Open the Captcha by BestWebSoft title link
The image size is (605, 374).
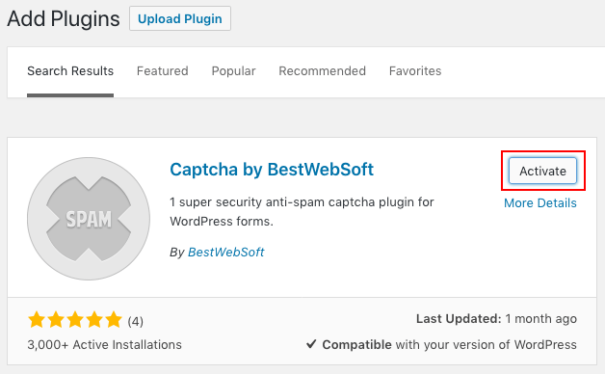(x=272, y=170)
